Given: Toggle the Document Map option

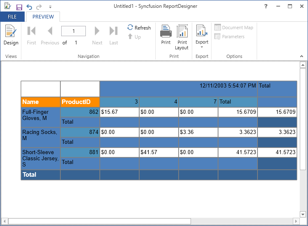Looking at the screenshot, I should tap(234, 28).
